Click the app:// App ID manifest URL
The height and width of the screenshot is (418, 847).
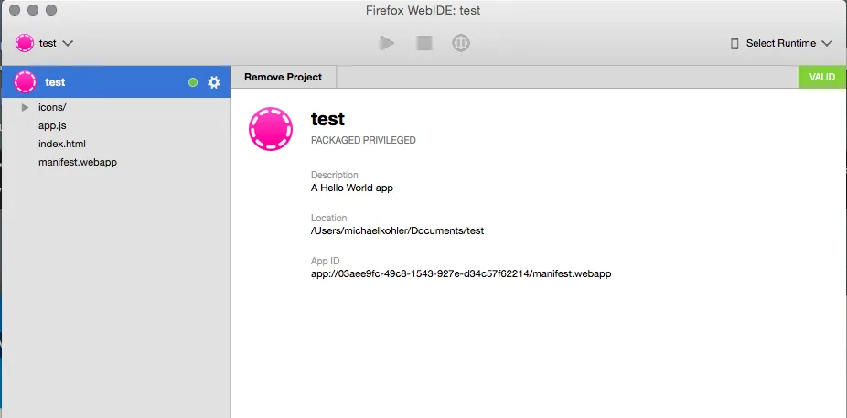(461, 273)
